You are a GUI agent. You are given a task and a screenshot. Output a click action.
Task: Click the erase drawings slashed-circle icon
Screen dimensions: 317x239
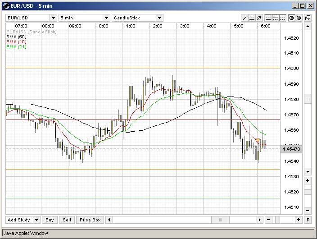[259, 18]
